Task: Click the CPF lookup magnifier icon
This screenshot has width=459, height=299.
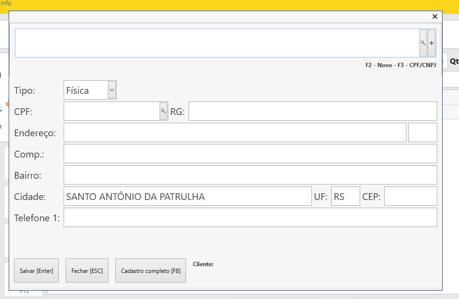Action: [163, 111]
